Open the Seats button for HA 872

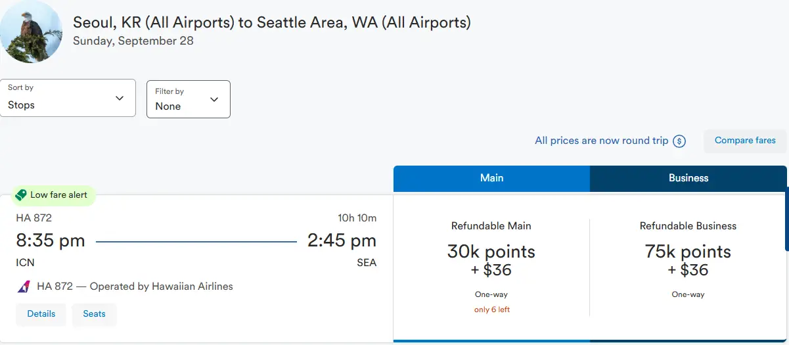coord(94,314)
